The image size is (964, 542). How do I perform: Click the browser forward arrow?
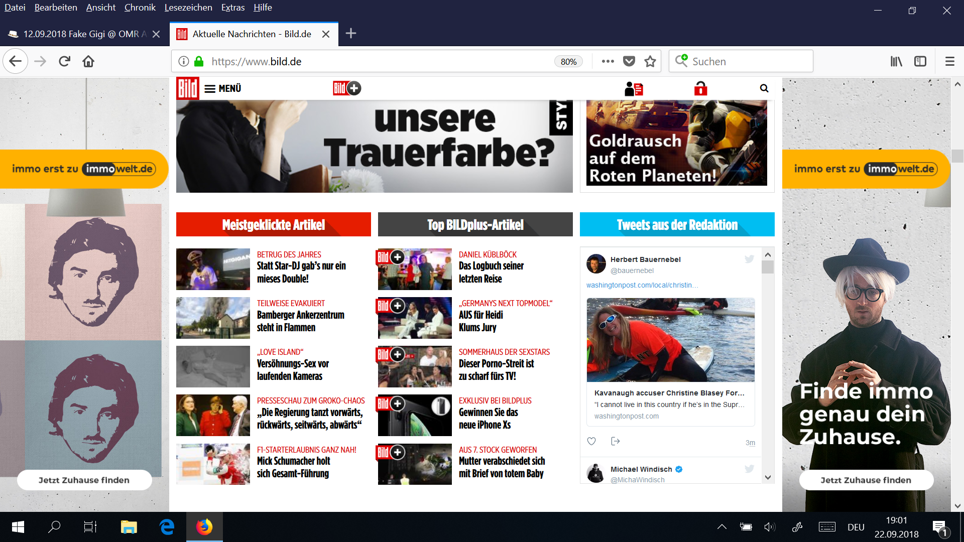40,61
